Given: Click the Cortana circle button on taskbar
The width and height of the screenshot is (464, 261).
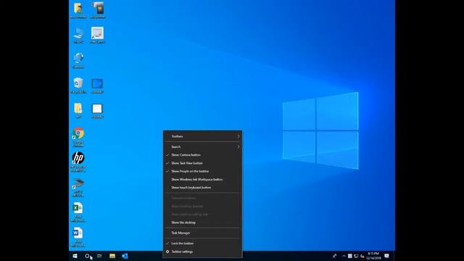Looking at the screenshot, I should (x=87, y=256).
